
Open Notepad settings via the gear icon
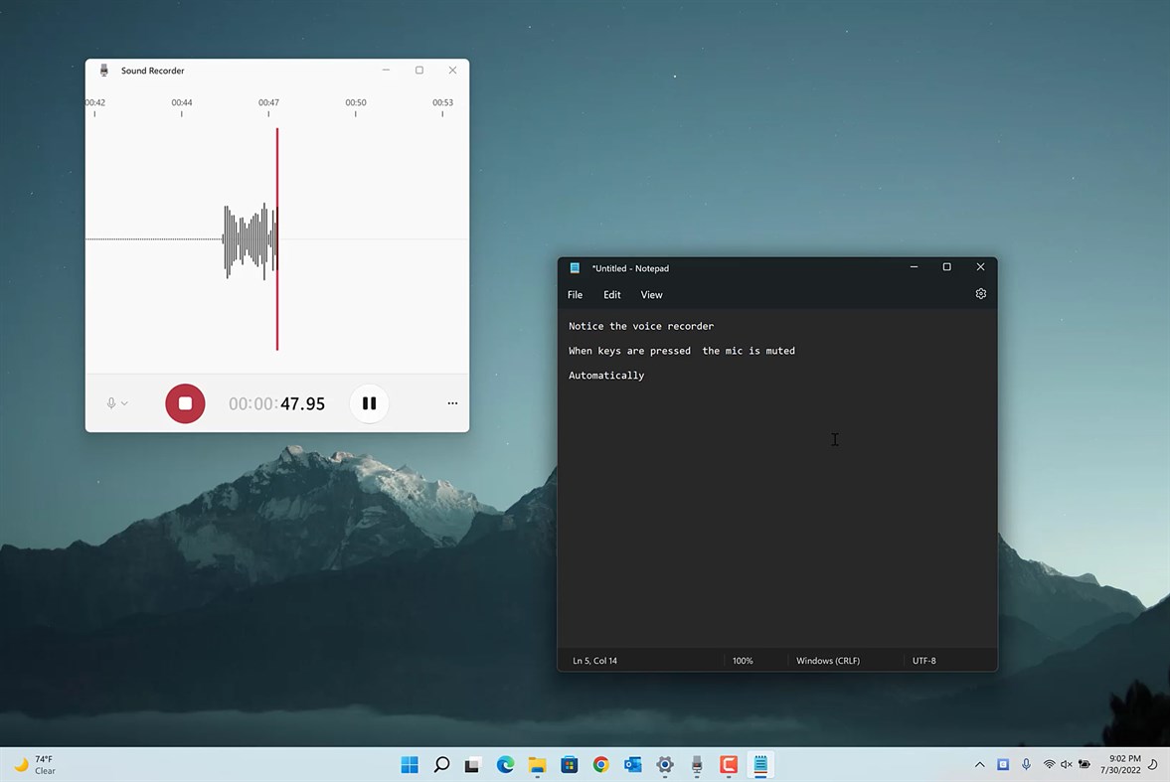(980, 294)
